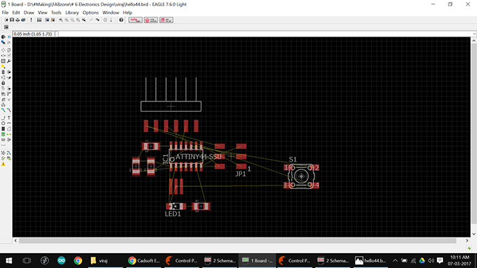Open the Edit menu
The width and height of the screenshot is (477, 268).
click(x=16, y=12)
